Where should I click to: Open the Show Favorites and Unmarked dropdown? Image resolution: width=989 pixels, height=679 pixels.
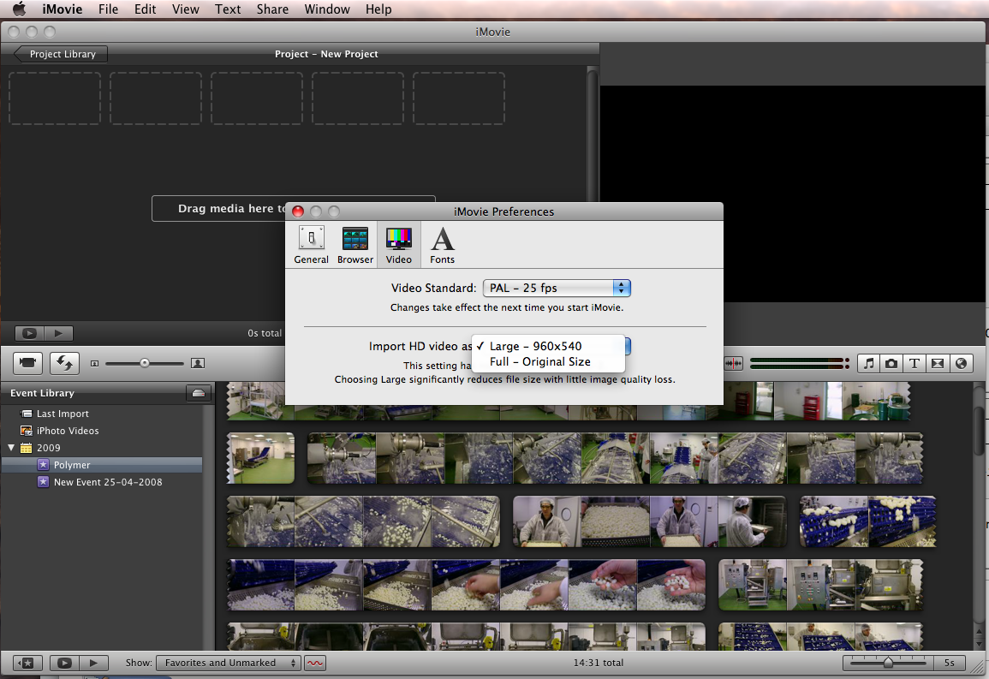pyautogui.click(x=228, y=663)
